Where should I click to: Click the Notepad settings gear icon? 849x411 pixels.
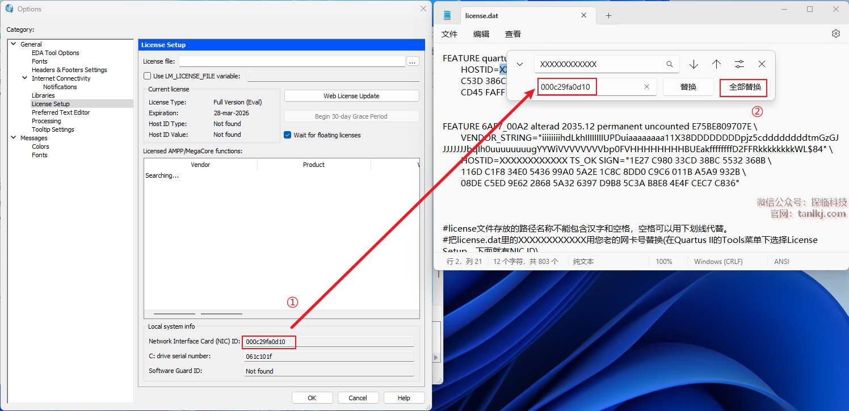point(835,33)
